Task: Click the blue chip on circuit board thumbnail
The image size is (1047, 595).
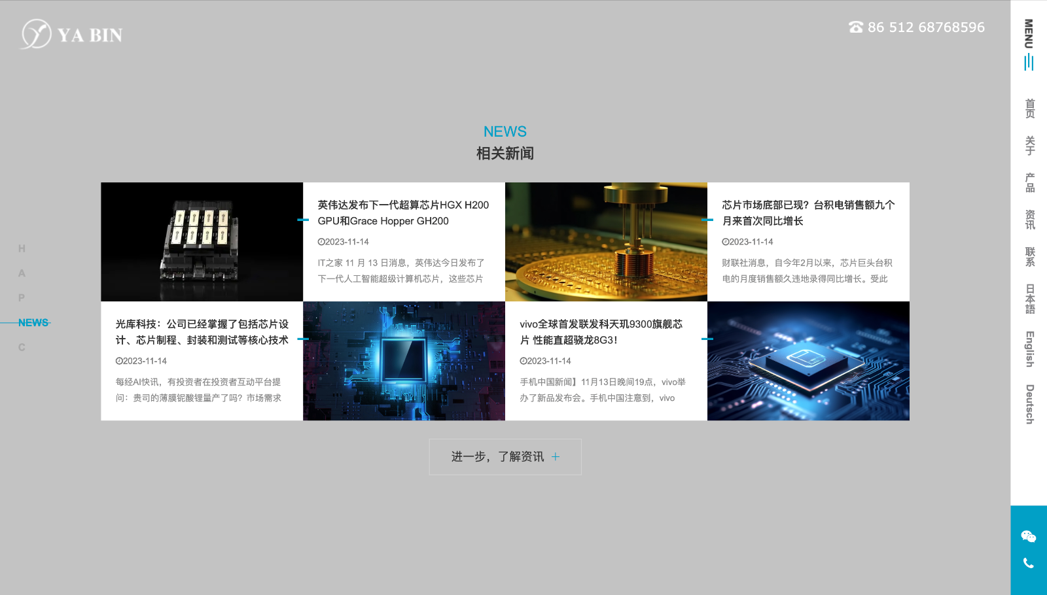Action: (808, 361)
